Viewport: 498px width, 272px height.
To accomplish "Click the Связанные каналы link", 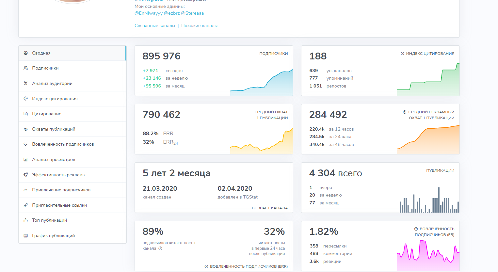I will click(155, 25).
